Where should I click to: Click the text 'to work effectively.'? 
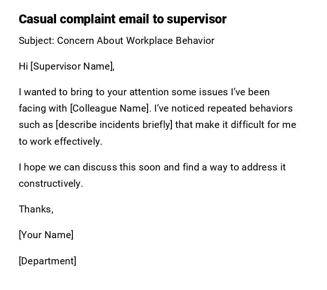60,141
